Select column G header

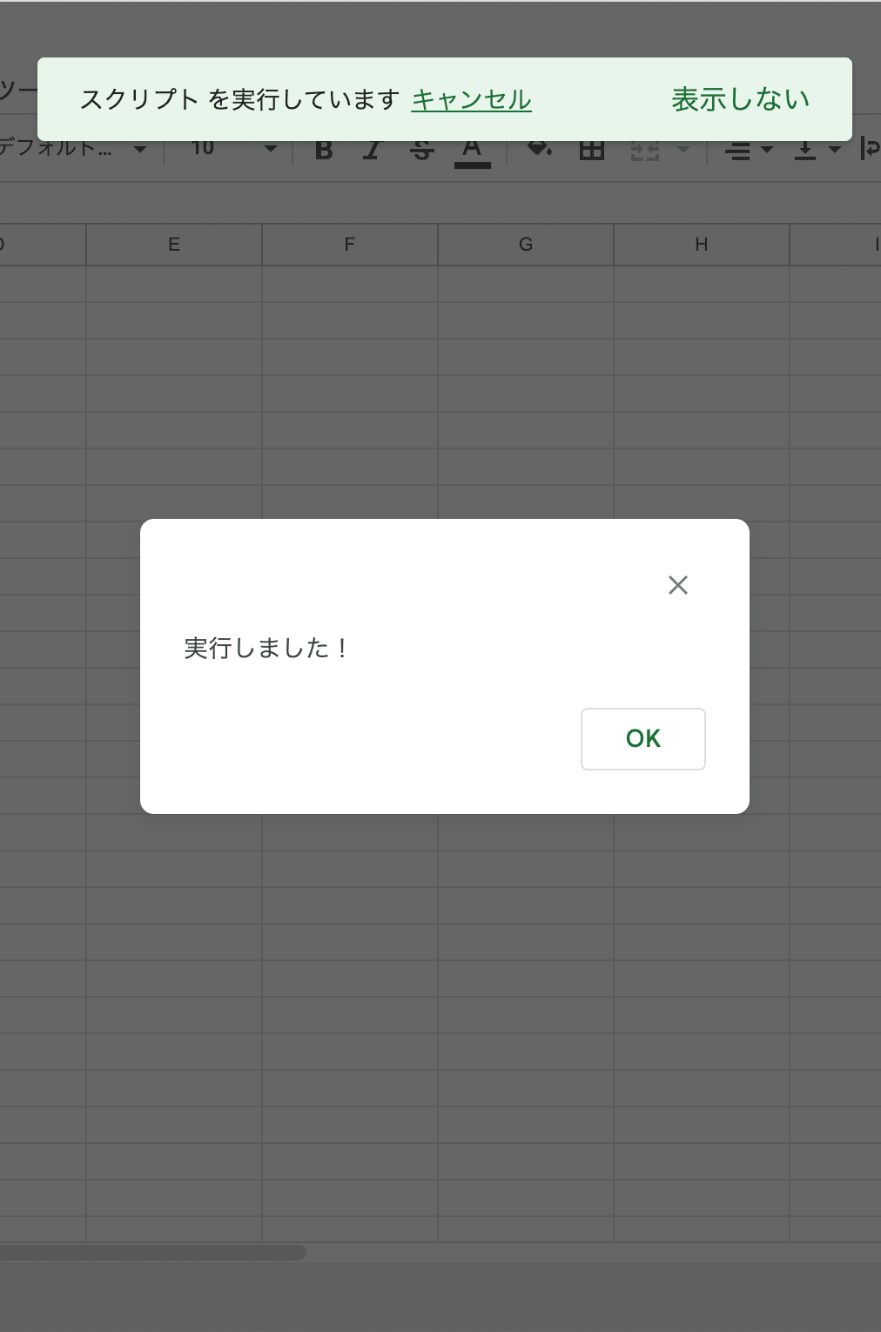click(526, 245)
